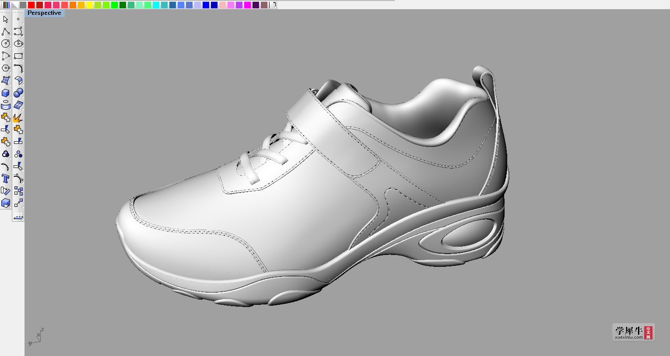Click the rainbow striped color palette icon
670x356 pixels.
pos(6,5)
